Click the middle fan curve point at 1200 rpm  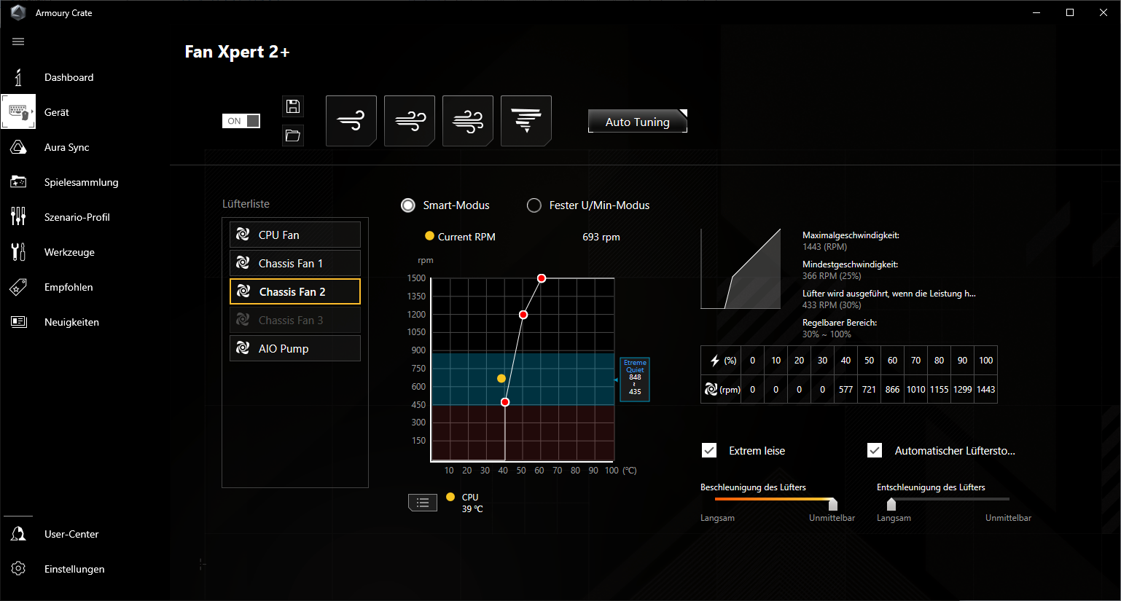[x=523, y=315]
